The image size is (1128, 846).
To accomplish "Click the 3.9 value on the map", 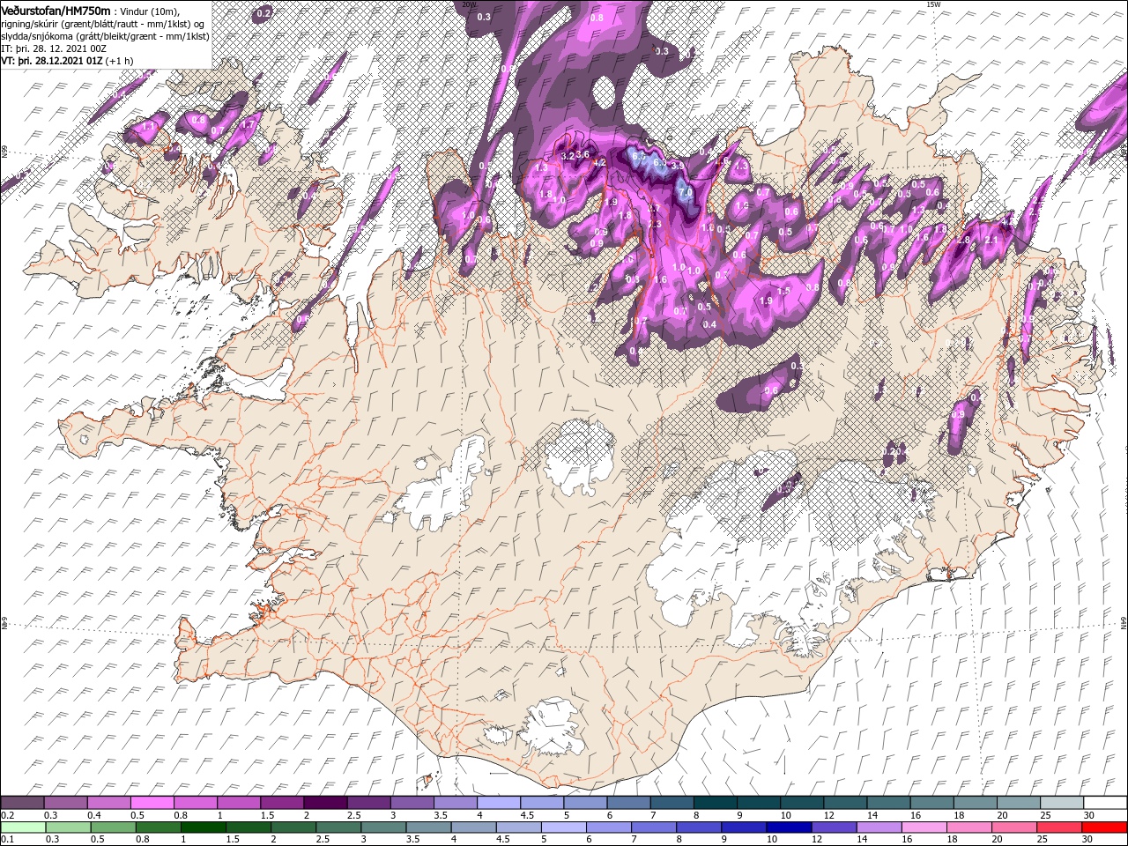I will click(x=677, y=165).
